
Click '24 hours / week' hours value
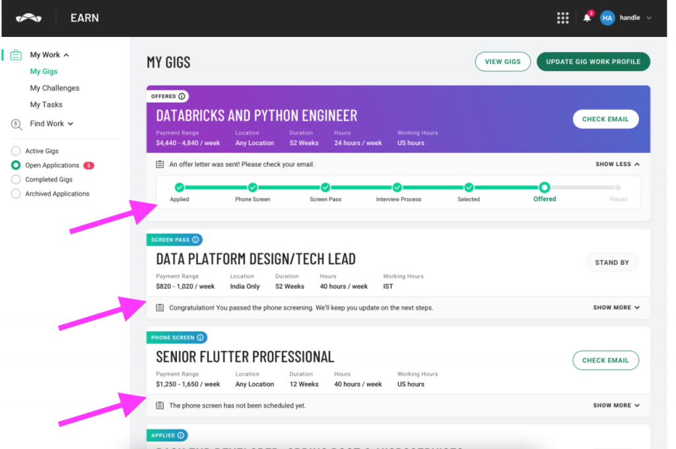click(358, 143)
